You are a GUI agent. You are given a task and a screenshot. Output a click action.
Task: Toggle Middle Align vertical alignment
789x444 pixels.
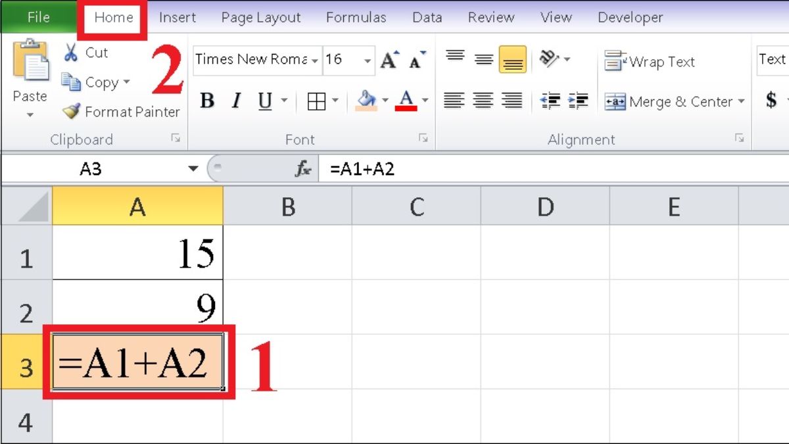tap(484, 59)
